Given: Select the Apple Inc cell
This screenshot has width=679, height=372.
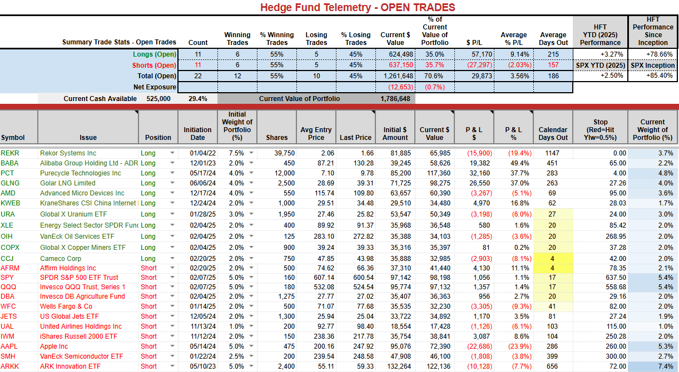Looking at the screenshot, I should coord(88,346).
